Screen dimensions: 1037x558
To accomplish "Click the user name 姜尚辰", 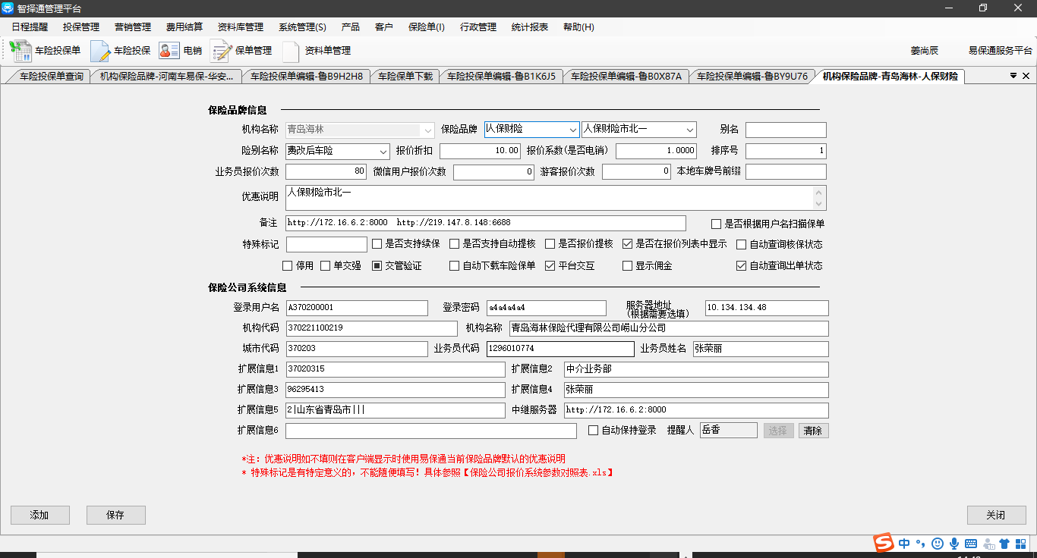I will coord(925,51).
